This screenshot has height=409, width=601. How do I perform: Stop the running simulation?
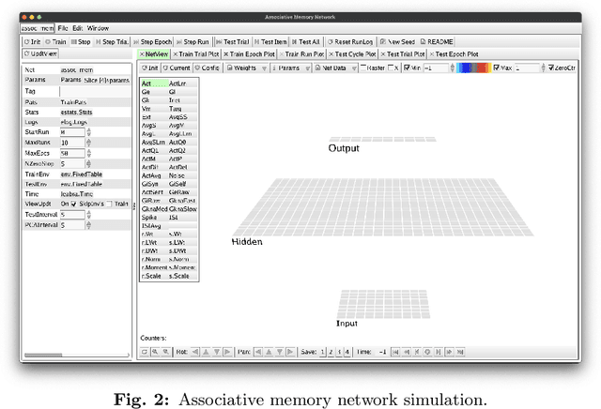81,41
